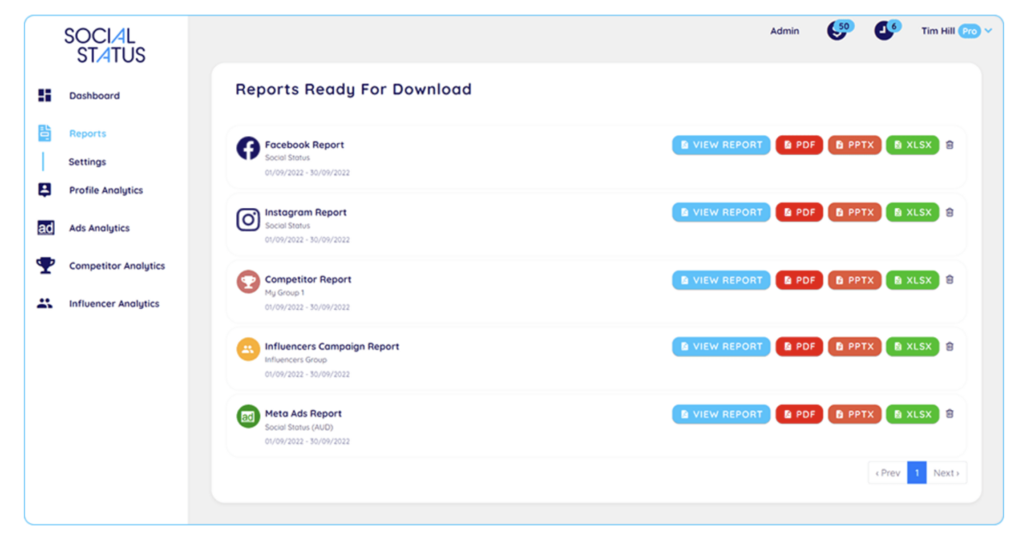Select Reports in the sidebar
1027x541 pixels.
(x=86, y=134)
